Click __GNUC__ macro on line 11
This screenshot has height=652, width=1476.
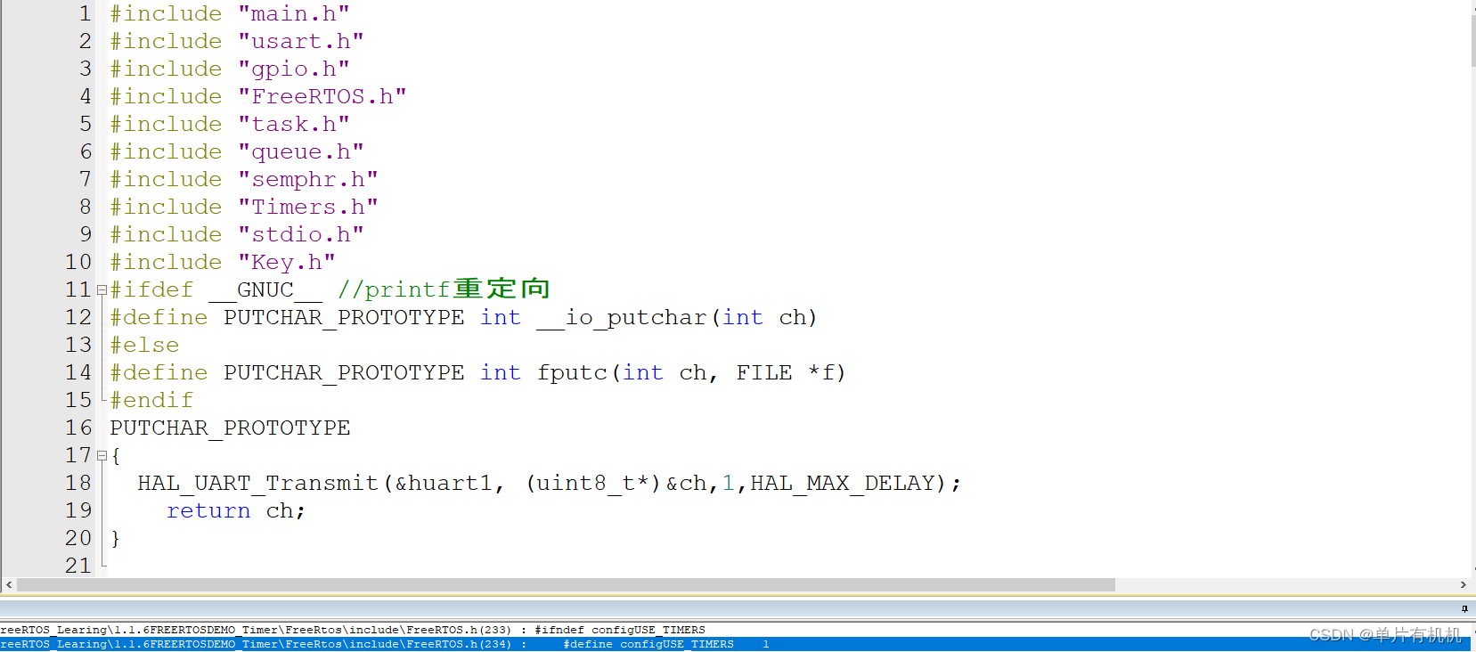click(x=265, y=290)
